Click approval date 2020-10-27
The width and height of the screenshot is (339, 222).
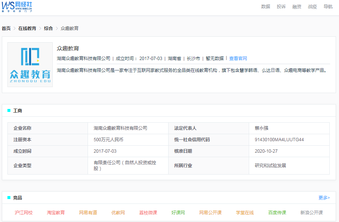click(266, 151)
